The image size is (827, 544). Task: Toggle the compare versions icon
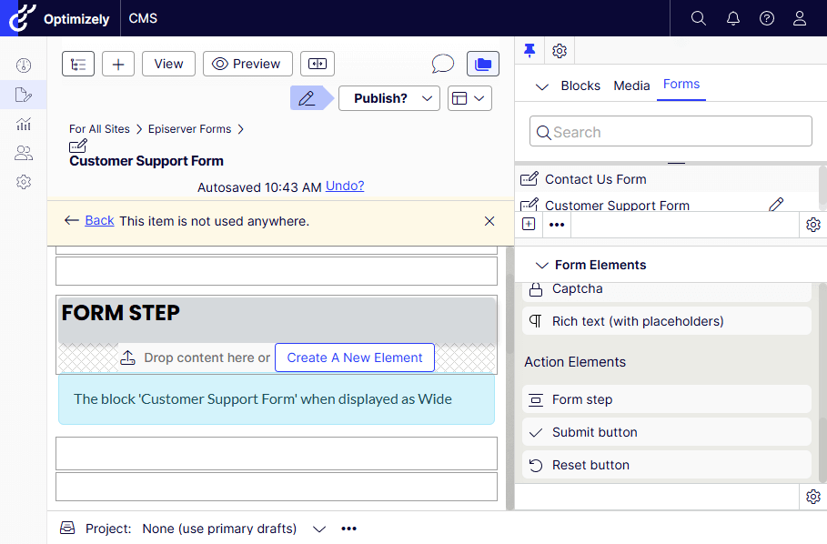click(318, 64)
